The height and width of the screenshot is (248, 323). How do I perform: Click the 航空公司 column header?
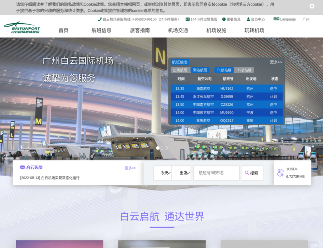tap(204, 79)
